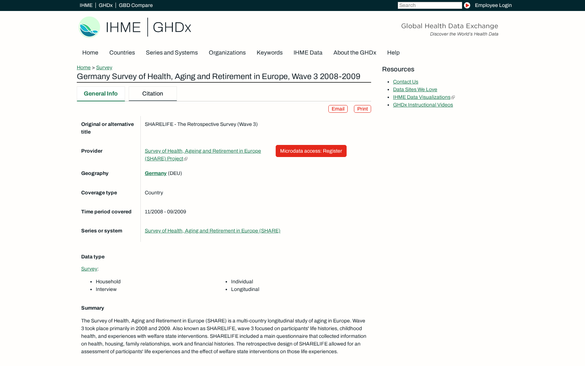Open the Countries menu
Image resolution: width=585 pixels, height=366 pixels.
[x=122, y=53]
